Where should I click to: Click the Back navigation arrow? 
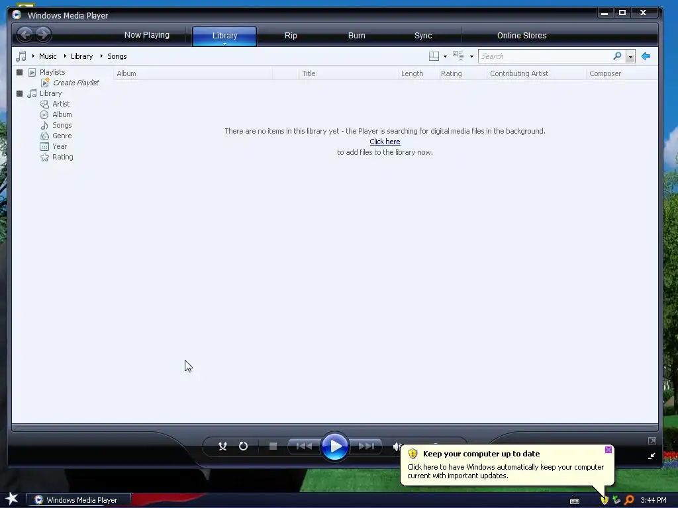25,34
